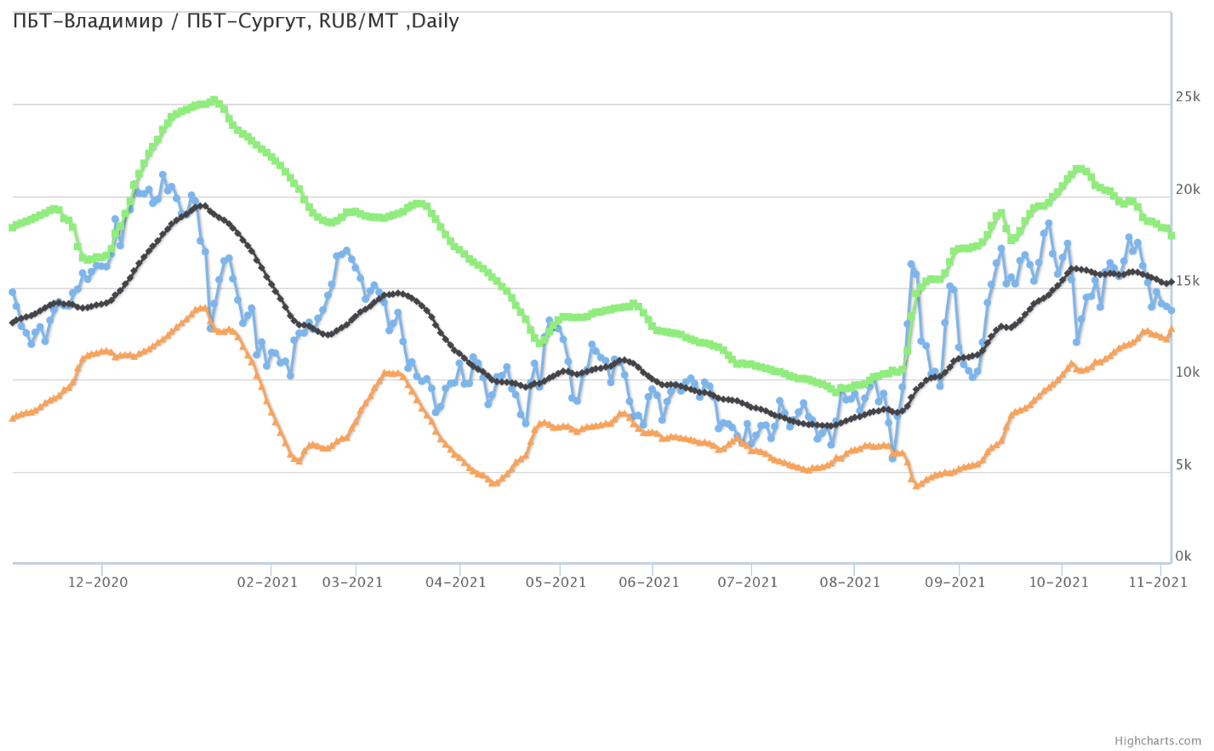
Task: Click the 06-2021 x-axis label
Action: [x=649, y=583]
